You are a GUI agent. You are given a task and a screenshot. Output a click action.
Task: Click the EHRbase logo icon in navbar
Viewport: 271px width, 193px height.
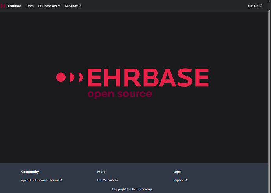pyautogui.click(x=3, y=6)
